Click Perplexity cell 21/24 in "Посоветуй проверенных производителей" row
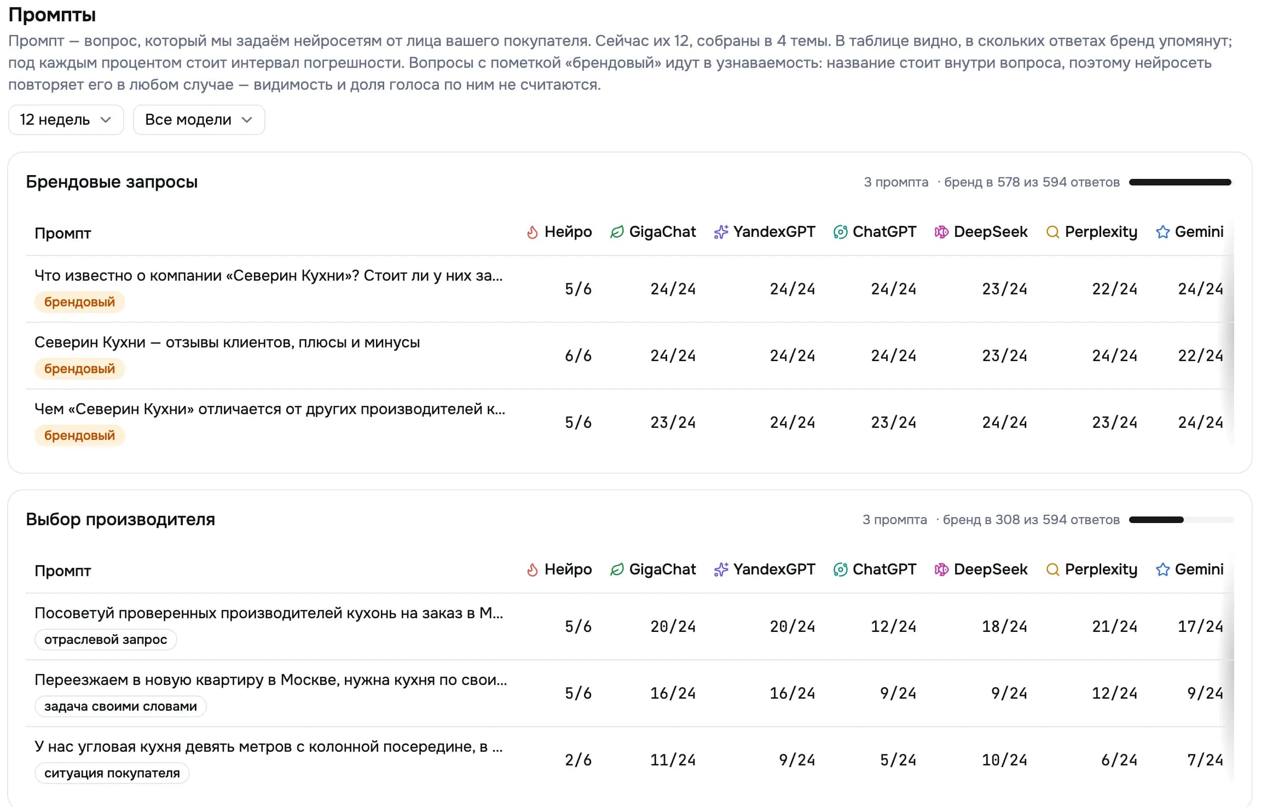 1114,626
